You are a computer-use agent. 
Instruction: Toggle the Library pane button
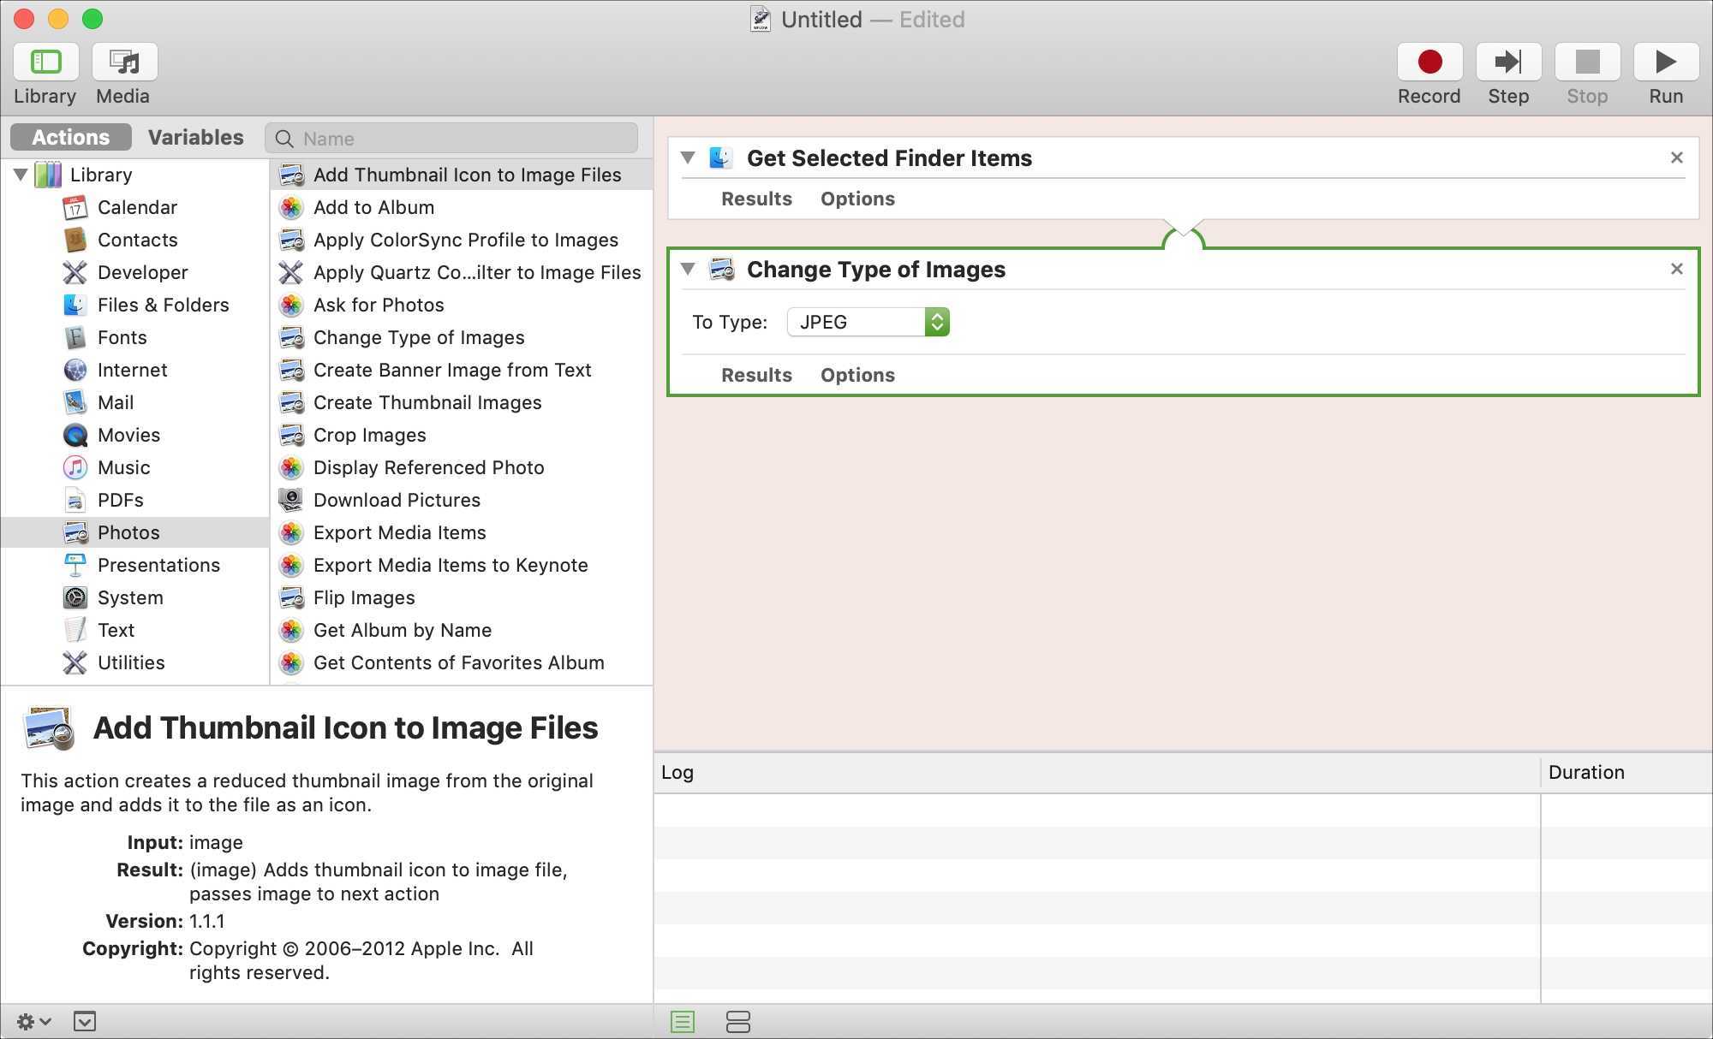click(45, 62)
